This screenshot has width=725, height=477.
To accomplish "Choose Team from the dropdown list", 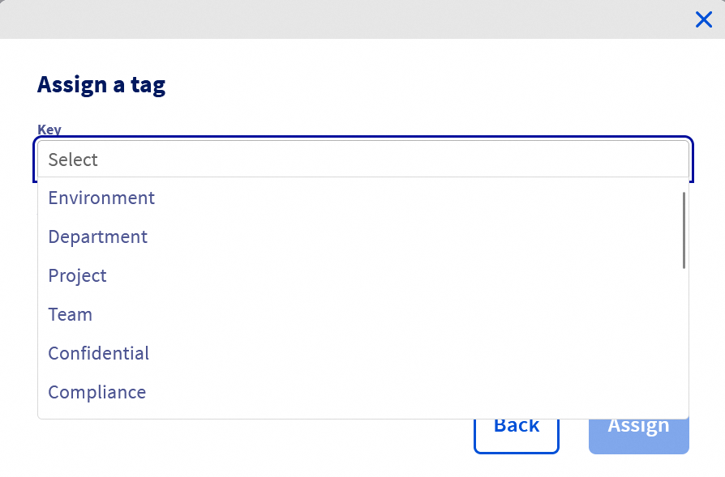I will [x=70, y=314].
